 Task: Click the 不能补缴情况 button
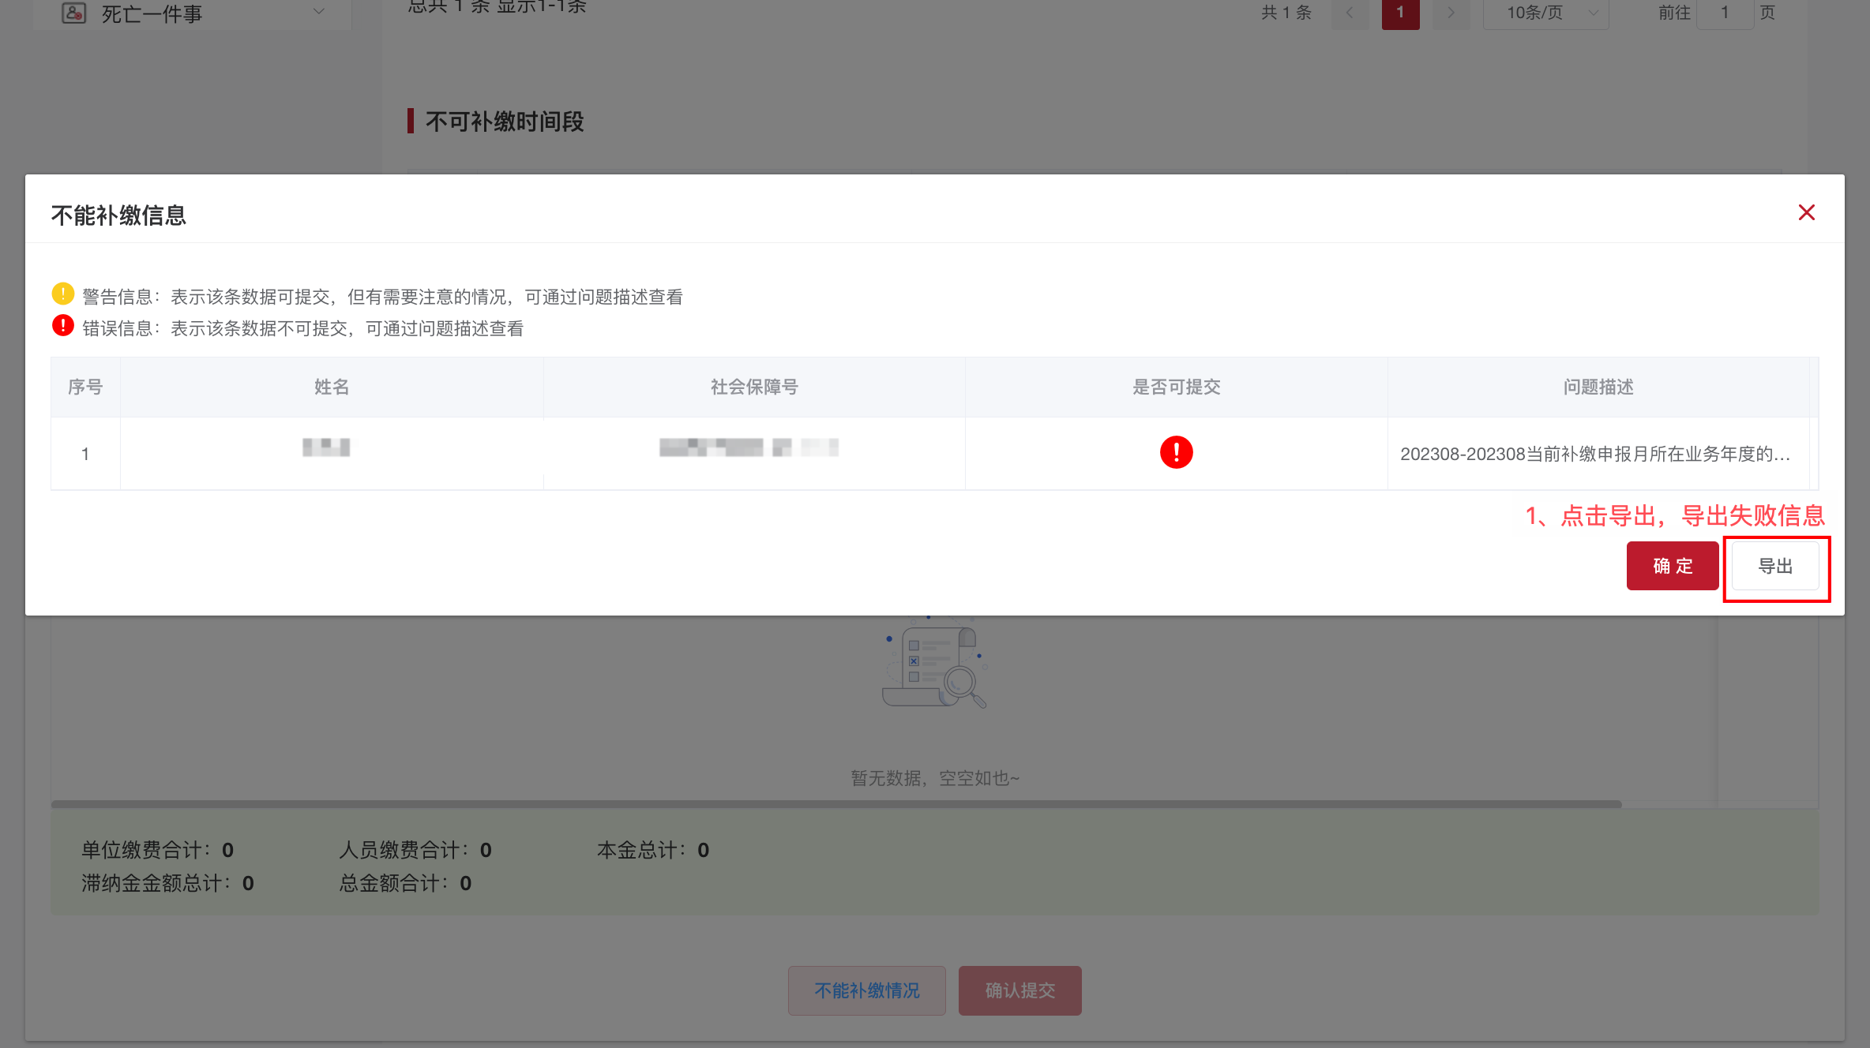[x=866, y=990]
